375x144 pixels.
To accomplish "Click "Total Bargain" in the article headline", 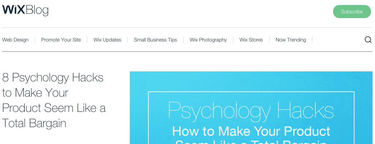I will [34, 123].
